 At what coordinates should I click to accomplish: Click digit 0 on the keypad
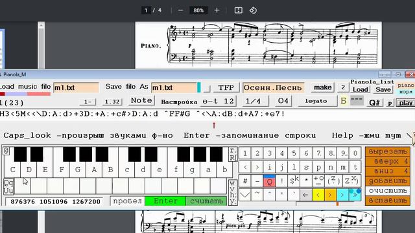tap(355, 153)
